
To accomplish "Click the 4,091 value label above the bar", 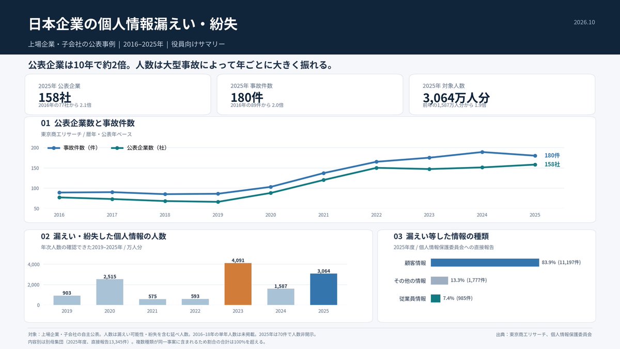I will pos(238,260).
